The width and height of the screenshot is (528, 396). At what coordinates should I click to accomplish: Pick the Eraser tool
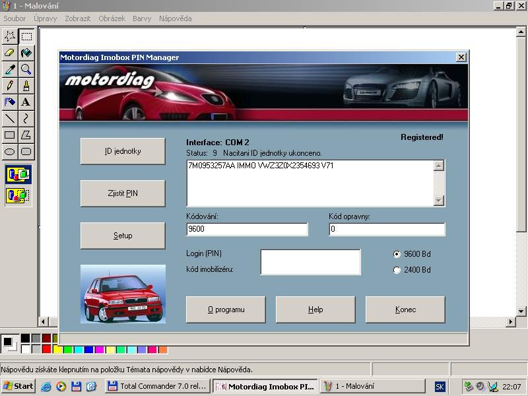[10, 53]
